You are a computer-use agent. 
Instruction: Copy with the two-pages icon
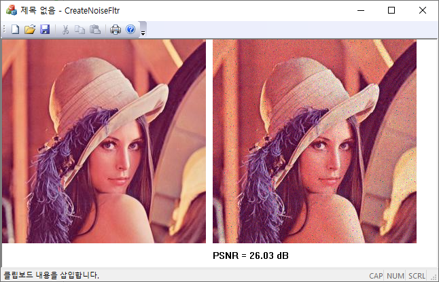pyautogui.click(x=80, y=29)
